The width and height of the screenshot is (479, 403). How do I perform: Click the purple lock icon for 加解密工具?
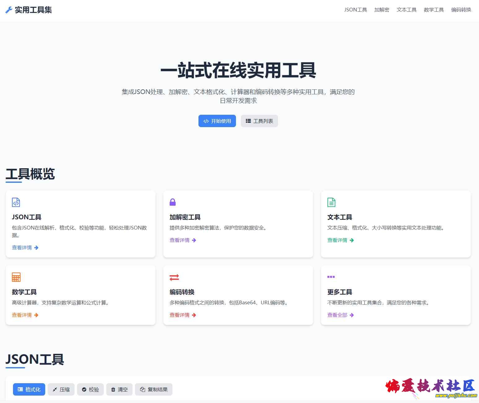[173, 202]
